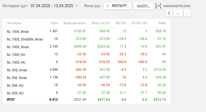Screen dimensions: 206x112
Task: Click the Hand2Note green logo icon
Action: pos(158,6)
